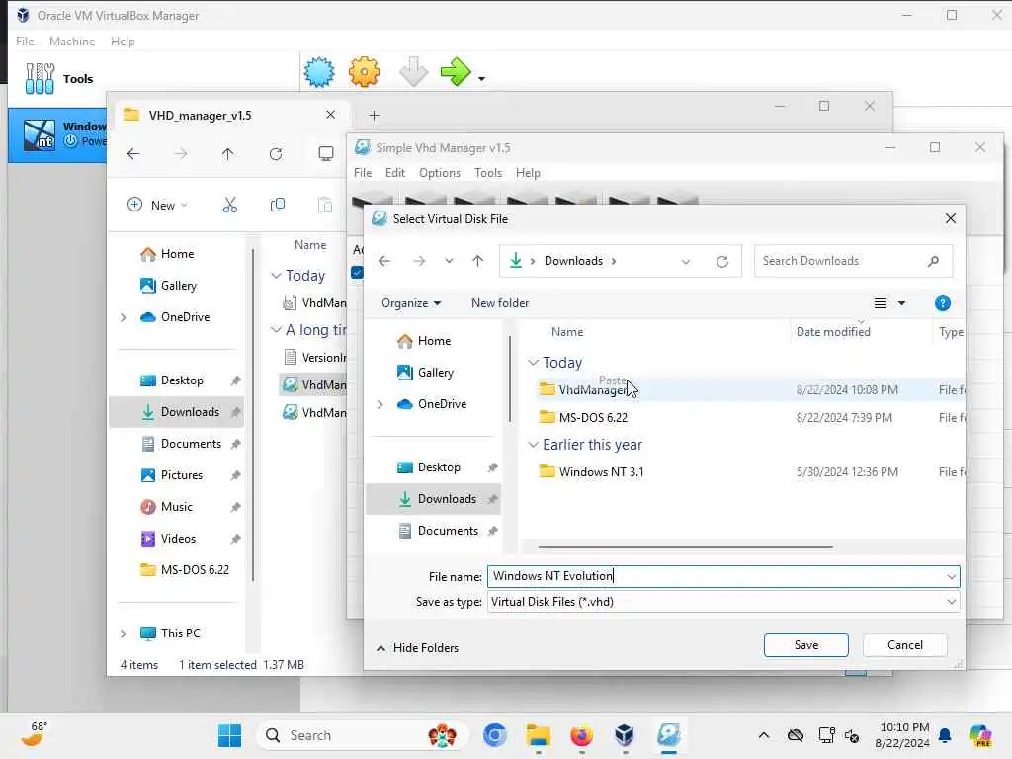Expand This PC in Explorer navigation pane
Screen dimensions: 1012x759
tap(123, 633)
